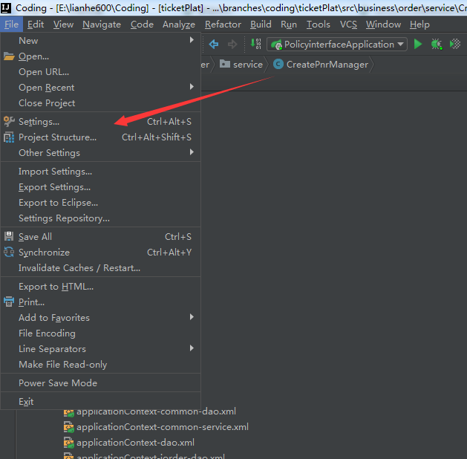Select Synchronize menu entry
467x459 pixels.
point(100,253)
